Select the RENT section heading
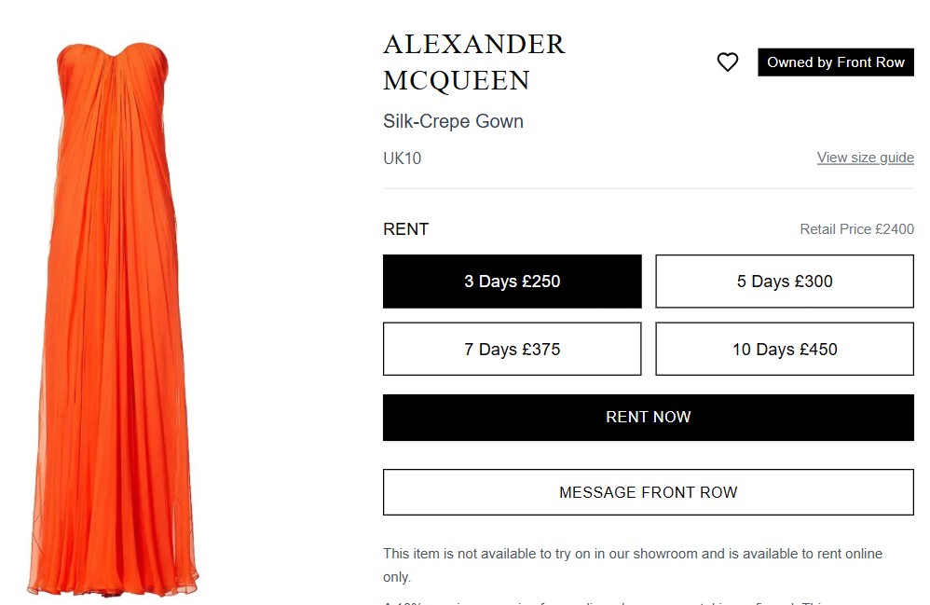 pyautogui.click(x=405, y=228)
